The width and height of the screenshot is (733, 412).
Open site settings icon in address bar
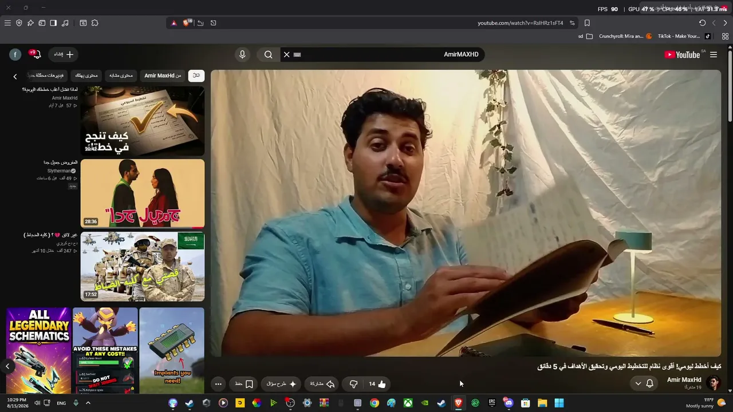click(572, 23)
